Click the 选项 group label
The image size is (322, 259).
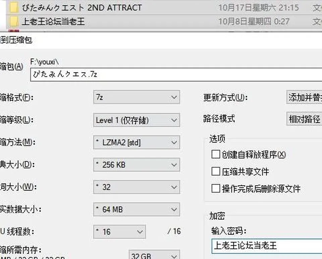(217, 139)
